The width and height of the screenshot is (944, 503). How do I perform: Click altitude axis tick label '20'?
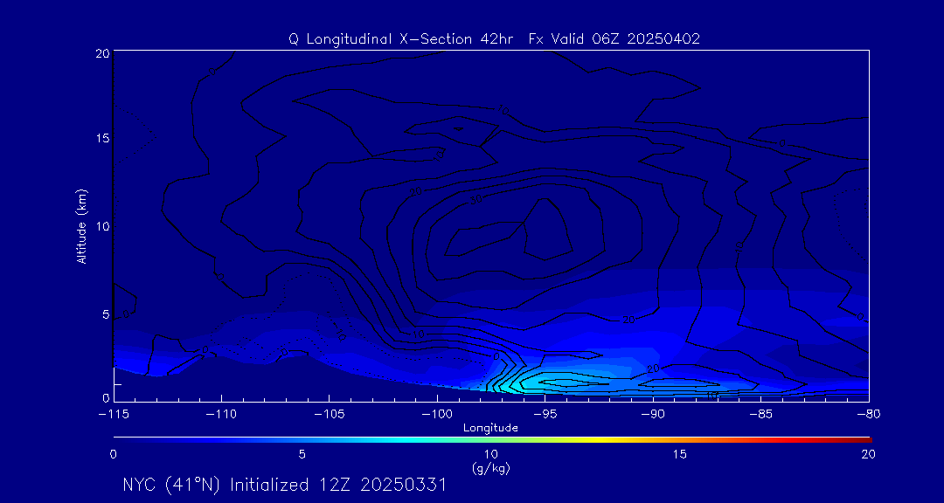coord(101,52)
